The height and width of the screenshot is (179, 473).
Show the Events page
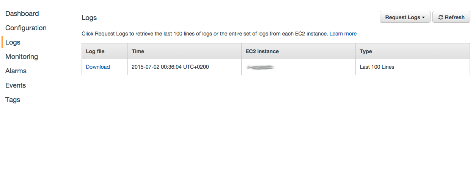(x=16, y=85)
